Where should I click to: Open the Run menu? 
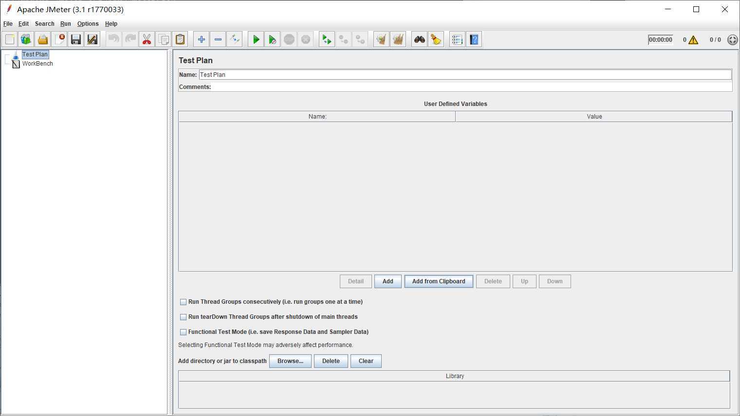coord(65,24)
